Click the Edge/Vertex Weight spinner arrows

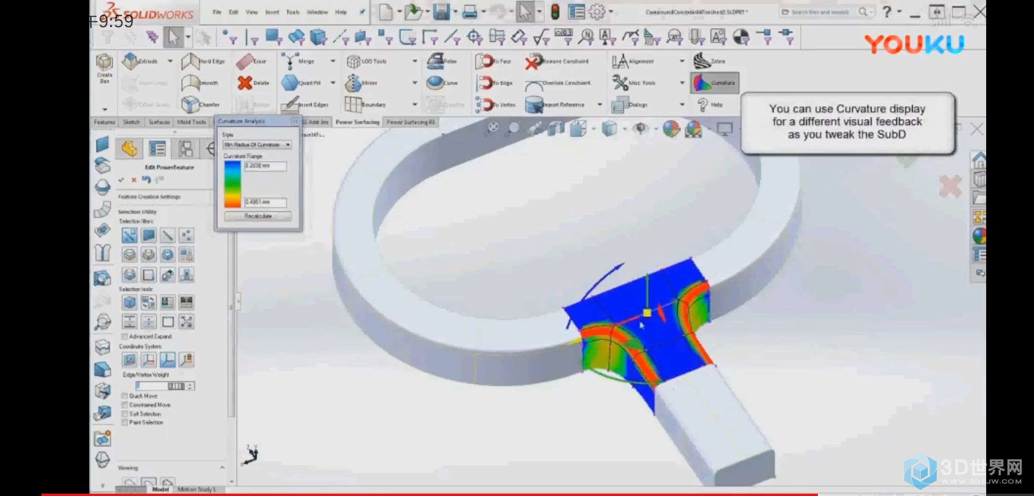(190, 386)
